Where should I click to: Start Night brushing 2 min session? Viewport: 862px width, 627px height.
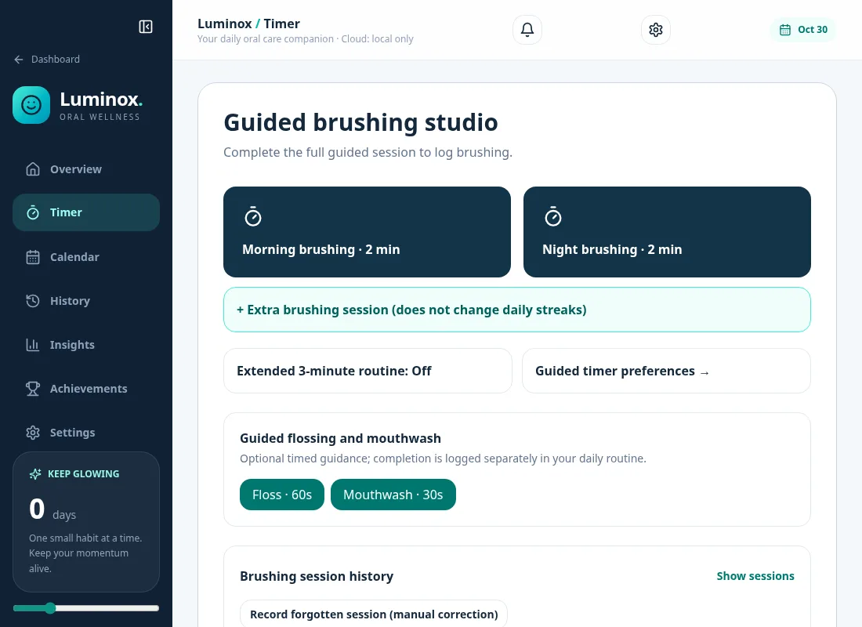pyautogui.click(x=667, y=232)
